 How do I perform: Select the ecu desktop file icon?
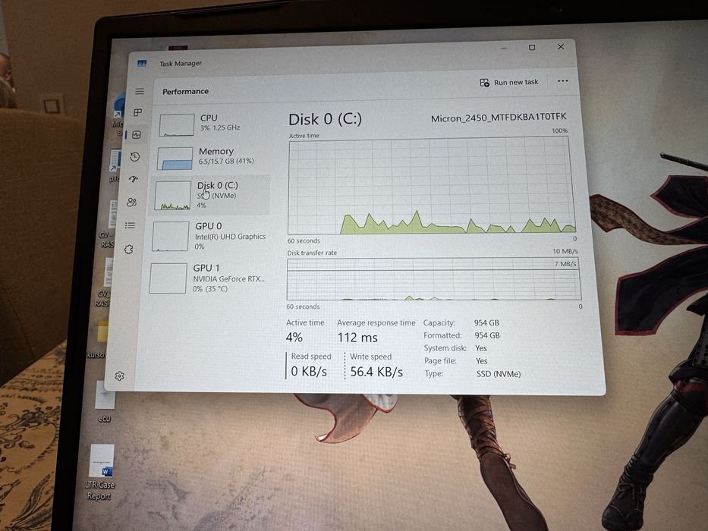click(x=105, y=401)
